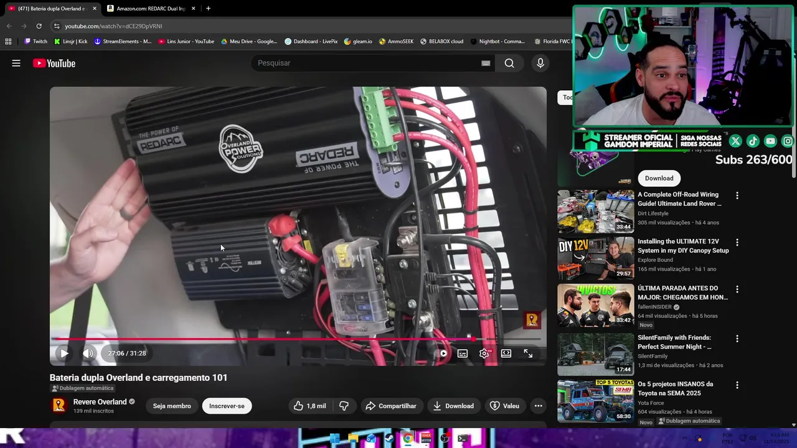Open the YouTube hamburger guide menu
Screen dimensions: 797x448
[x=16, y=63]
